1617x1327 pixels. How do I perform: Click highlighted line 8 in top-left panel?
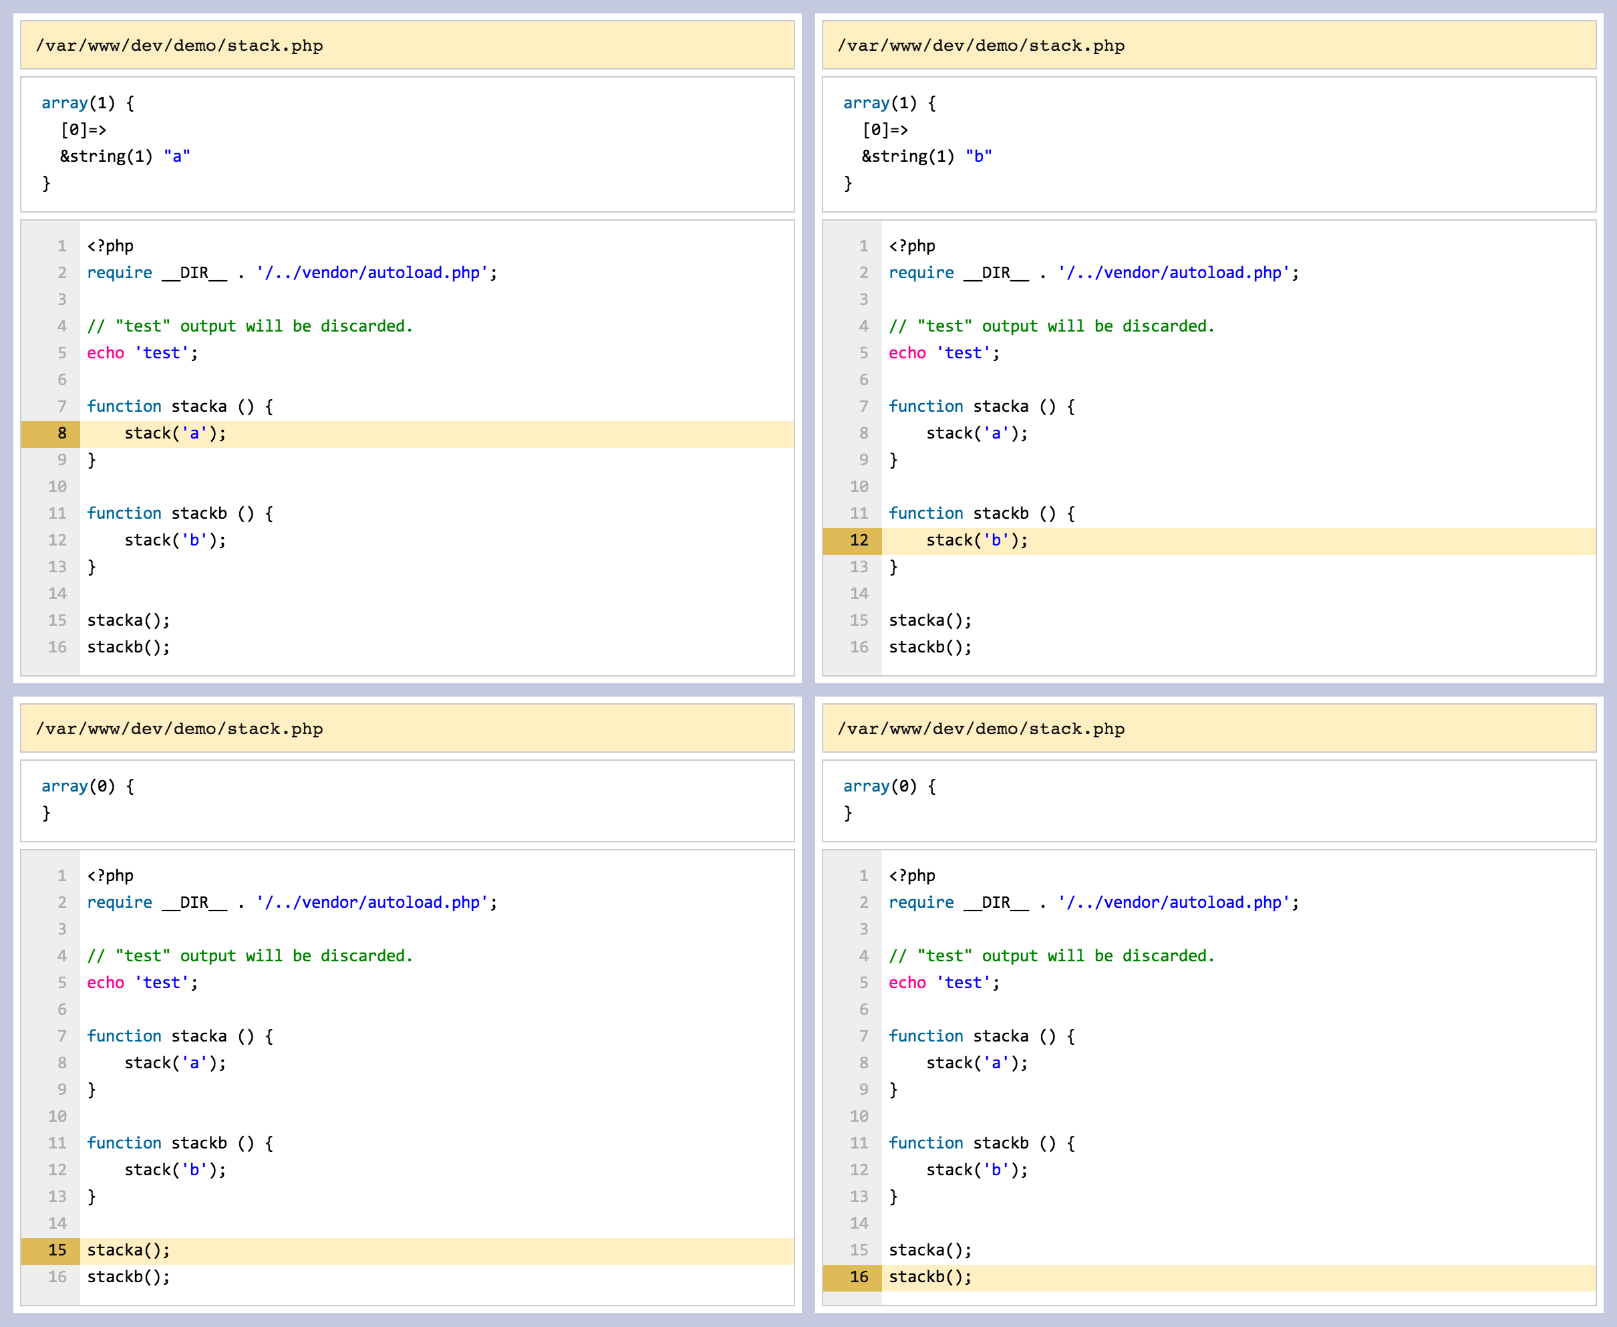[175, 433]
